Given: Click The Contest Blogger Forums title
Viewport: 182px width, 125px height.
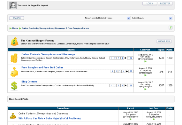Looking at the screenshot, I should [37, 41].
